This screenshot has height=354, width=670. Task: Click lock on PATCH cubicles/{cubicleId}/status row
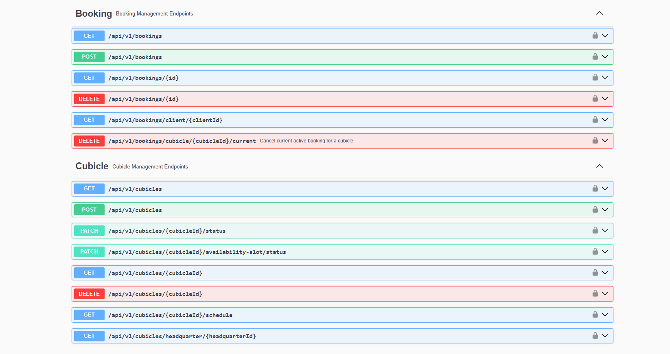[595, 230]
